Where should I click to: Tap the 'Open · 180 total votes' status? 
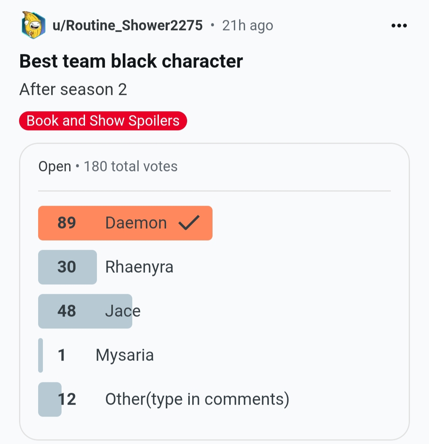(108, 166)
